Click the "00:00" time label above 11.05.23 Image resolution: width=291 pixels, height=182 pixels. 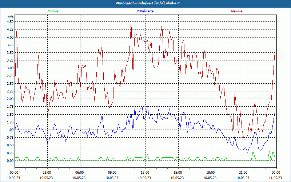(276, 173)
